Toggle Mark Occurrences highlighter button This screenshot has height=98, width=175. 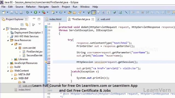click(94, 12)
